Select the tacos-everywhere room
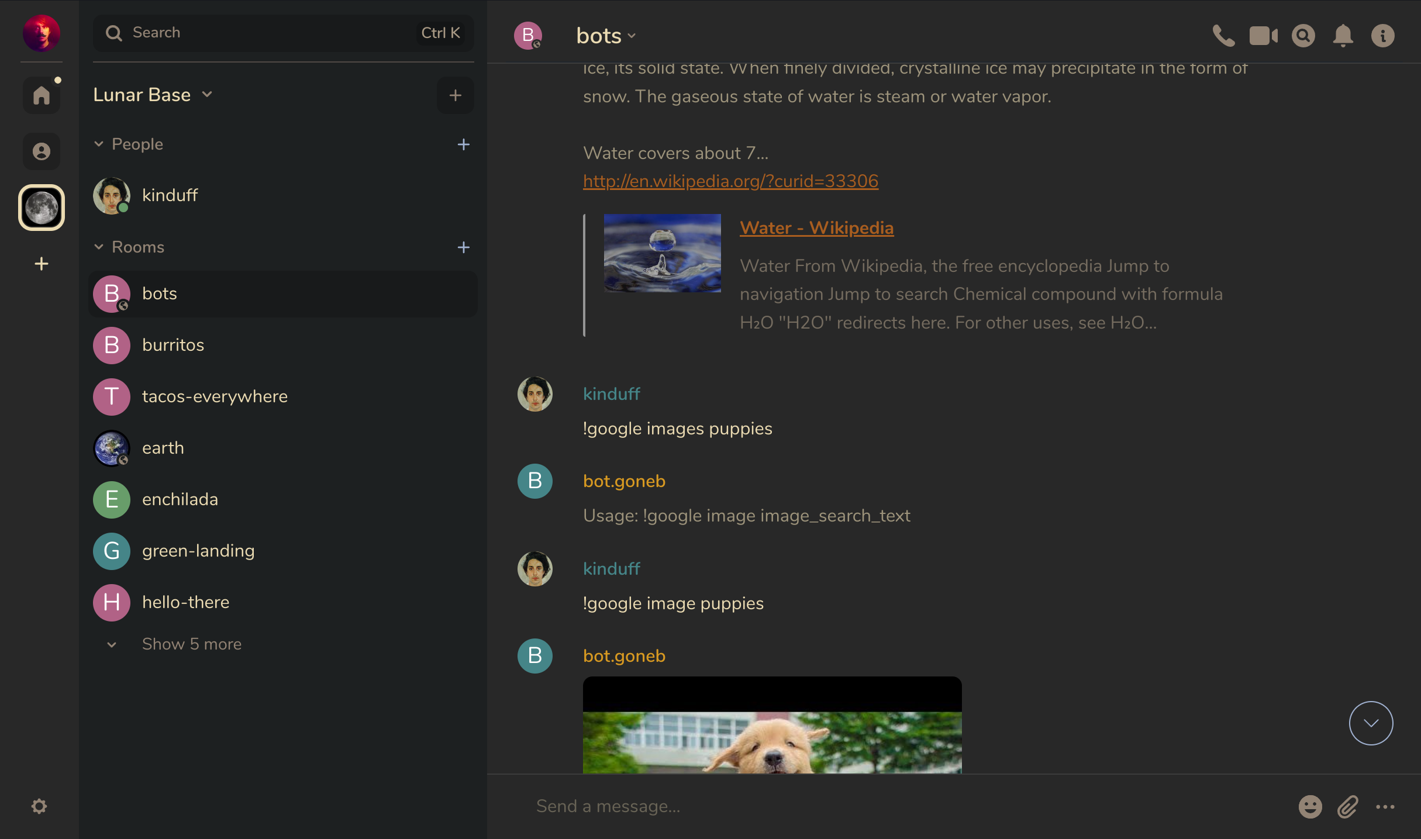1421x839 pixels. (215, 396)
